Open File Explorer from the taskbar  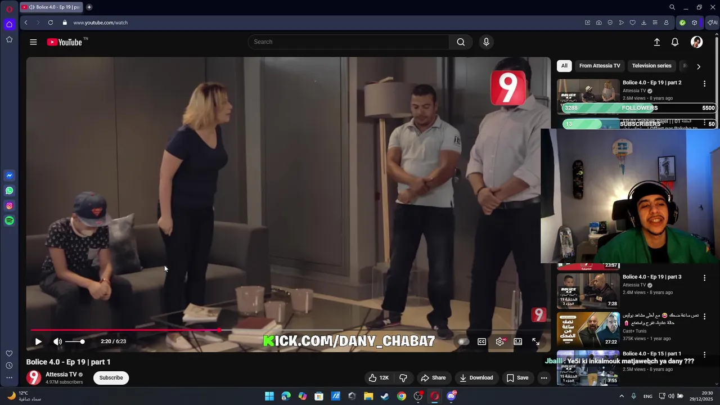click(x=368, y=396)
